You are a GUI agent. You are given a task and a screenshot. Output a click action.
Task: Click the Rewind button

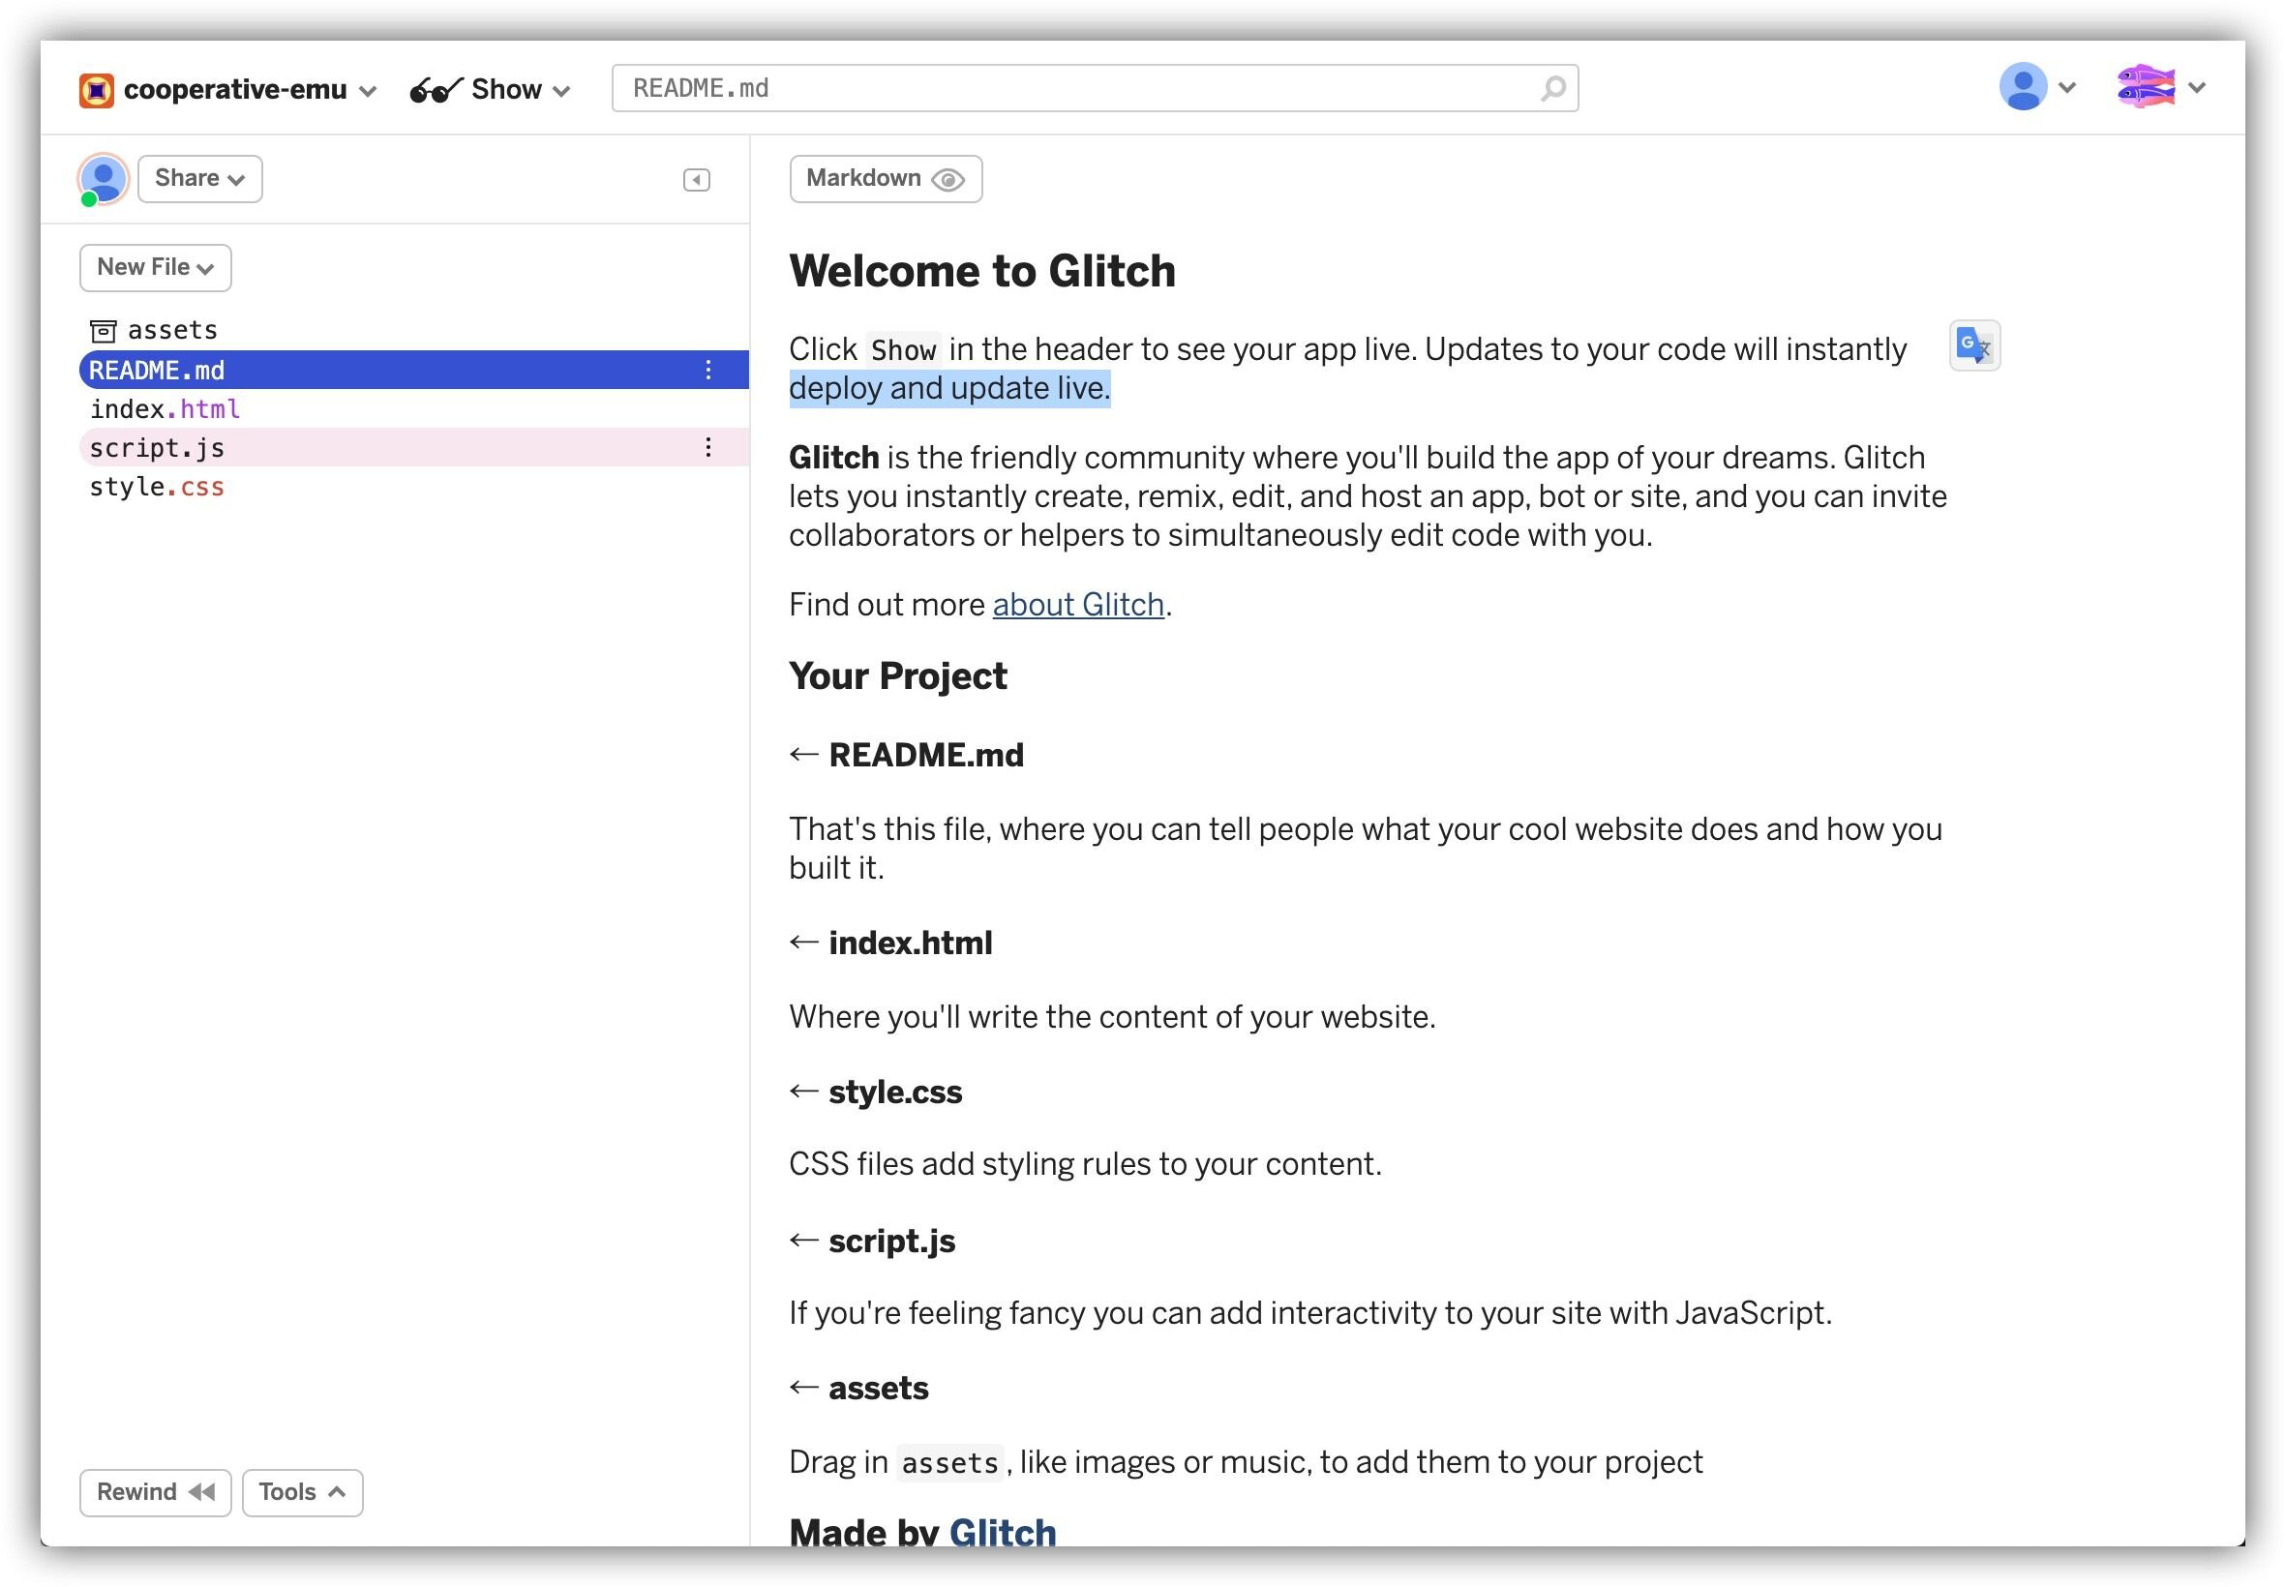pos(155,1492)
